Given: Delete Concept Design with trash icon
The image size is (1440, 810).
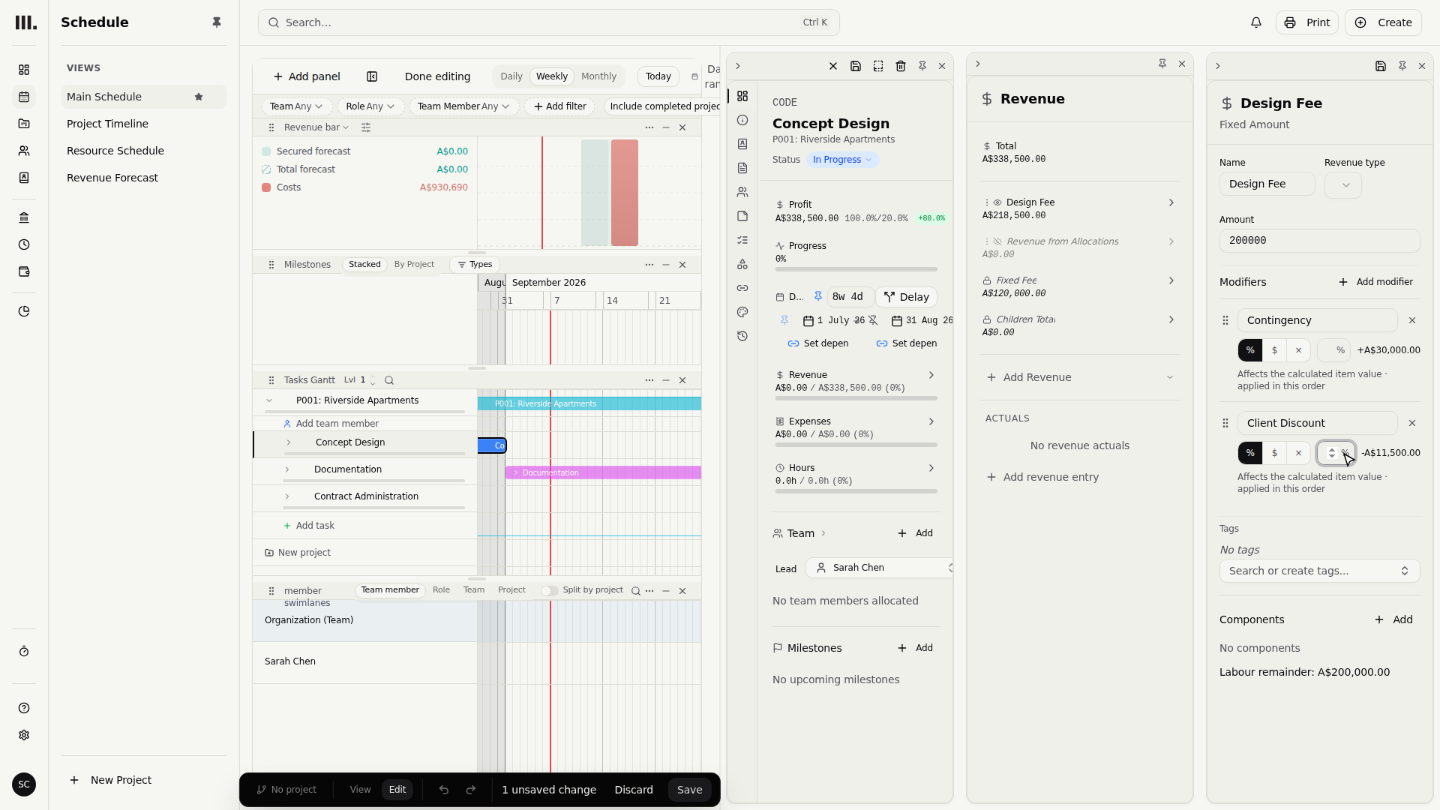Looking at the screenshot, I should tap(901, 66).
